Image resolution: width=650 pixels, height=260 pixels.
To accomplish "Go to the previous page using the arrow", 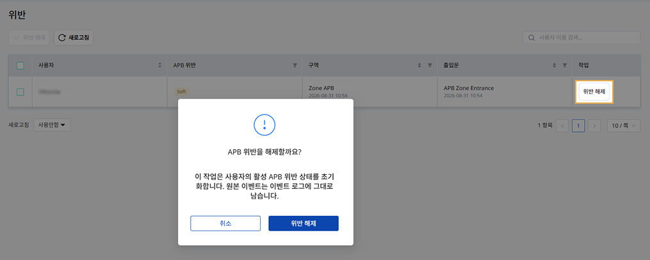I will pos(562,126).
